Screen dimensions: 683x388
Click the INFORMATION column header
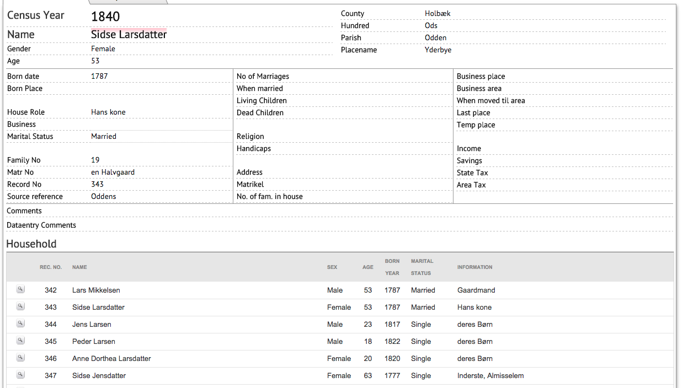tap(474, 267)
